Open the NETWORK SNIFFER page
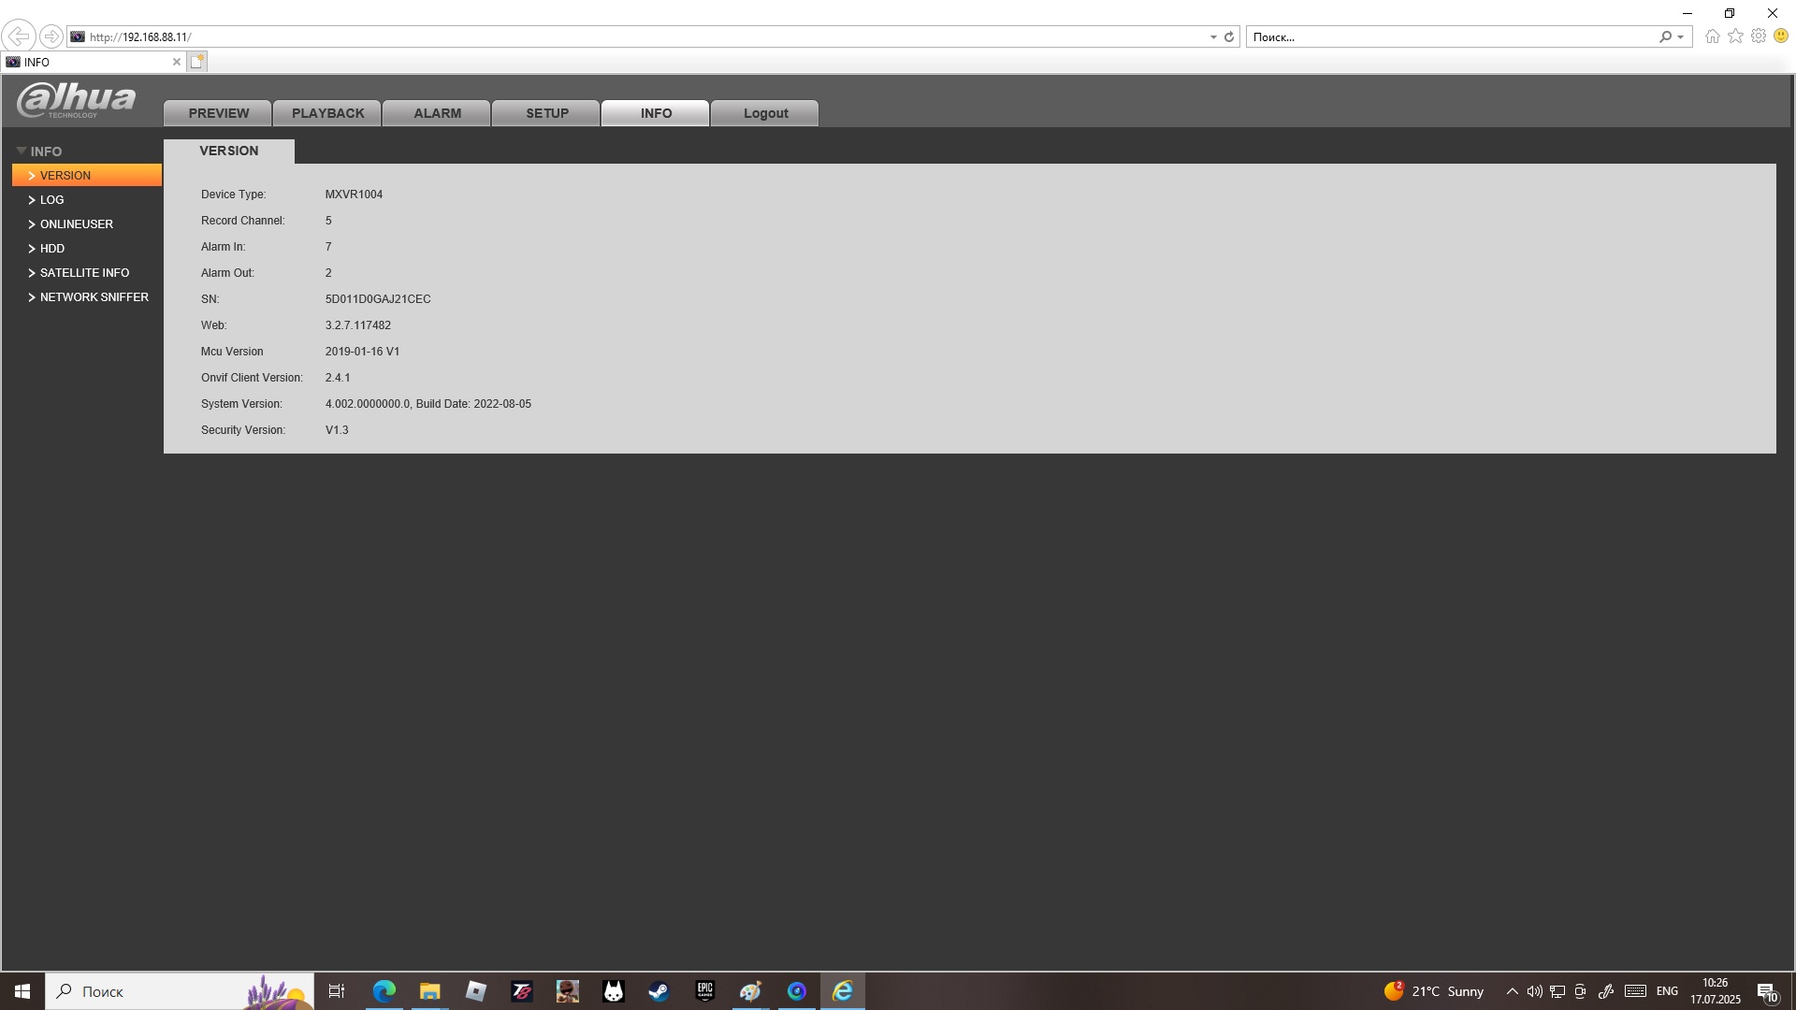Viewport: 1796px width, 1010px height. [x=94, y=297]
